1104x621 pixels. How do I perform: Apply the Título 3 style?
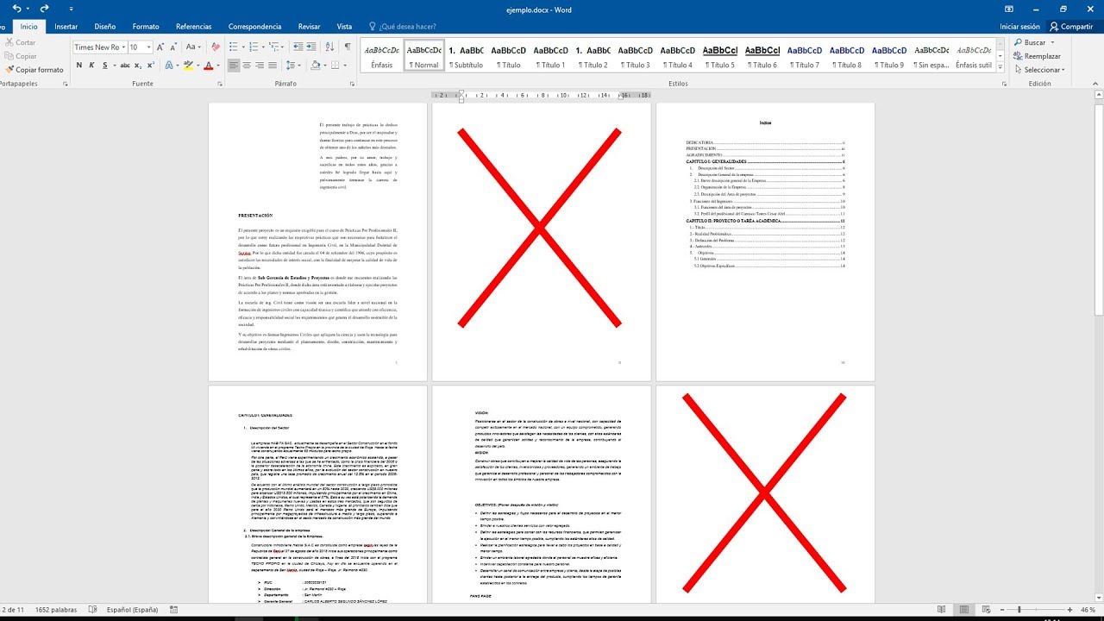click(x=636, y=57)
